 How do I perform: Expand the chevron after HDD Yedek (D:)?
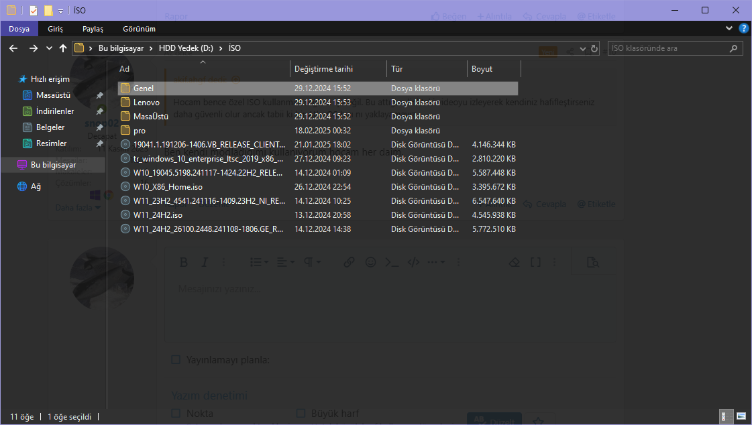click(x=221, y=48)
